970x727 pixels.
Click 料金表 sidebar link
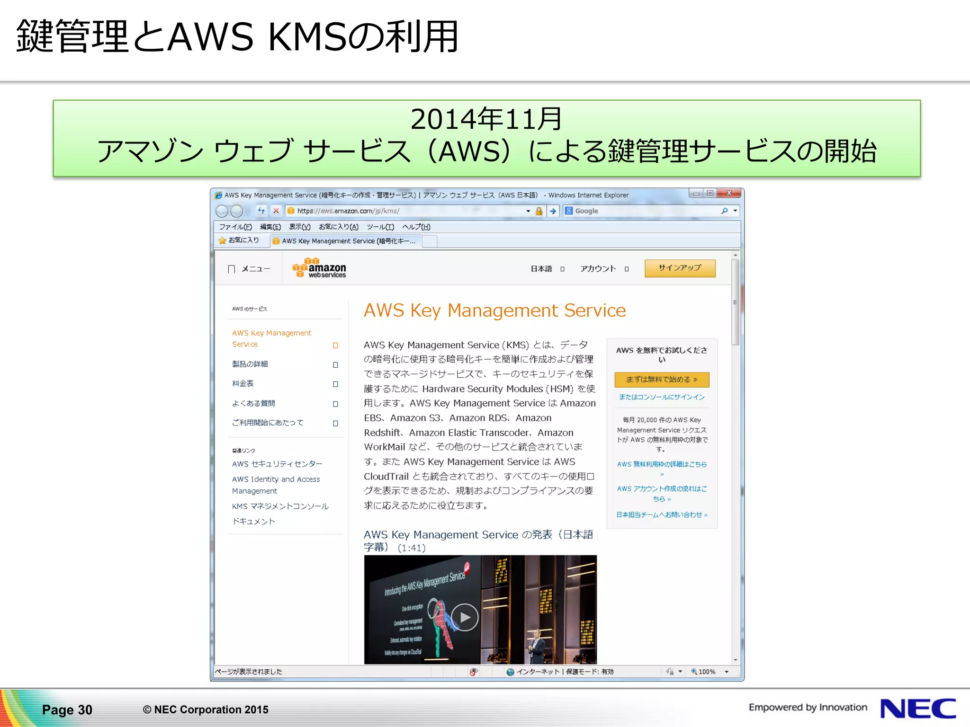tap(242, 383)
